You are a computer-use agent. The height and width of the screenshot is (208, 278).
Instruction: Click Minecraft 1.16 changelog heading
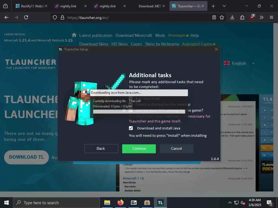133,178
